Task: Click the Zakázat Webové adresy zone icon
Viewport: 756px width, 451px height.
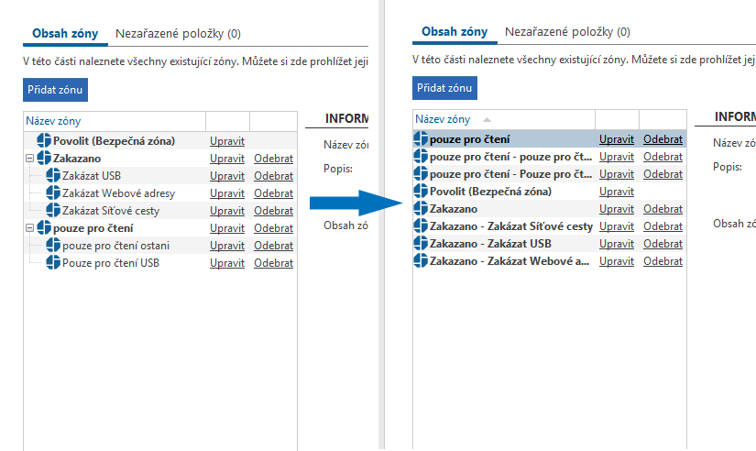Action: pos(53,193)
